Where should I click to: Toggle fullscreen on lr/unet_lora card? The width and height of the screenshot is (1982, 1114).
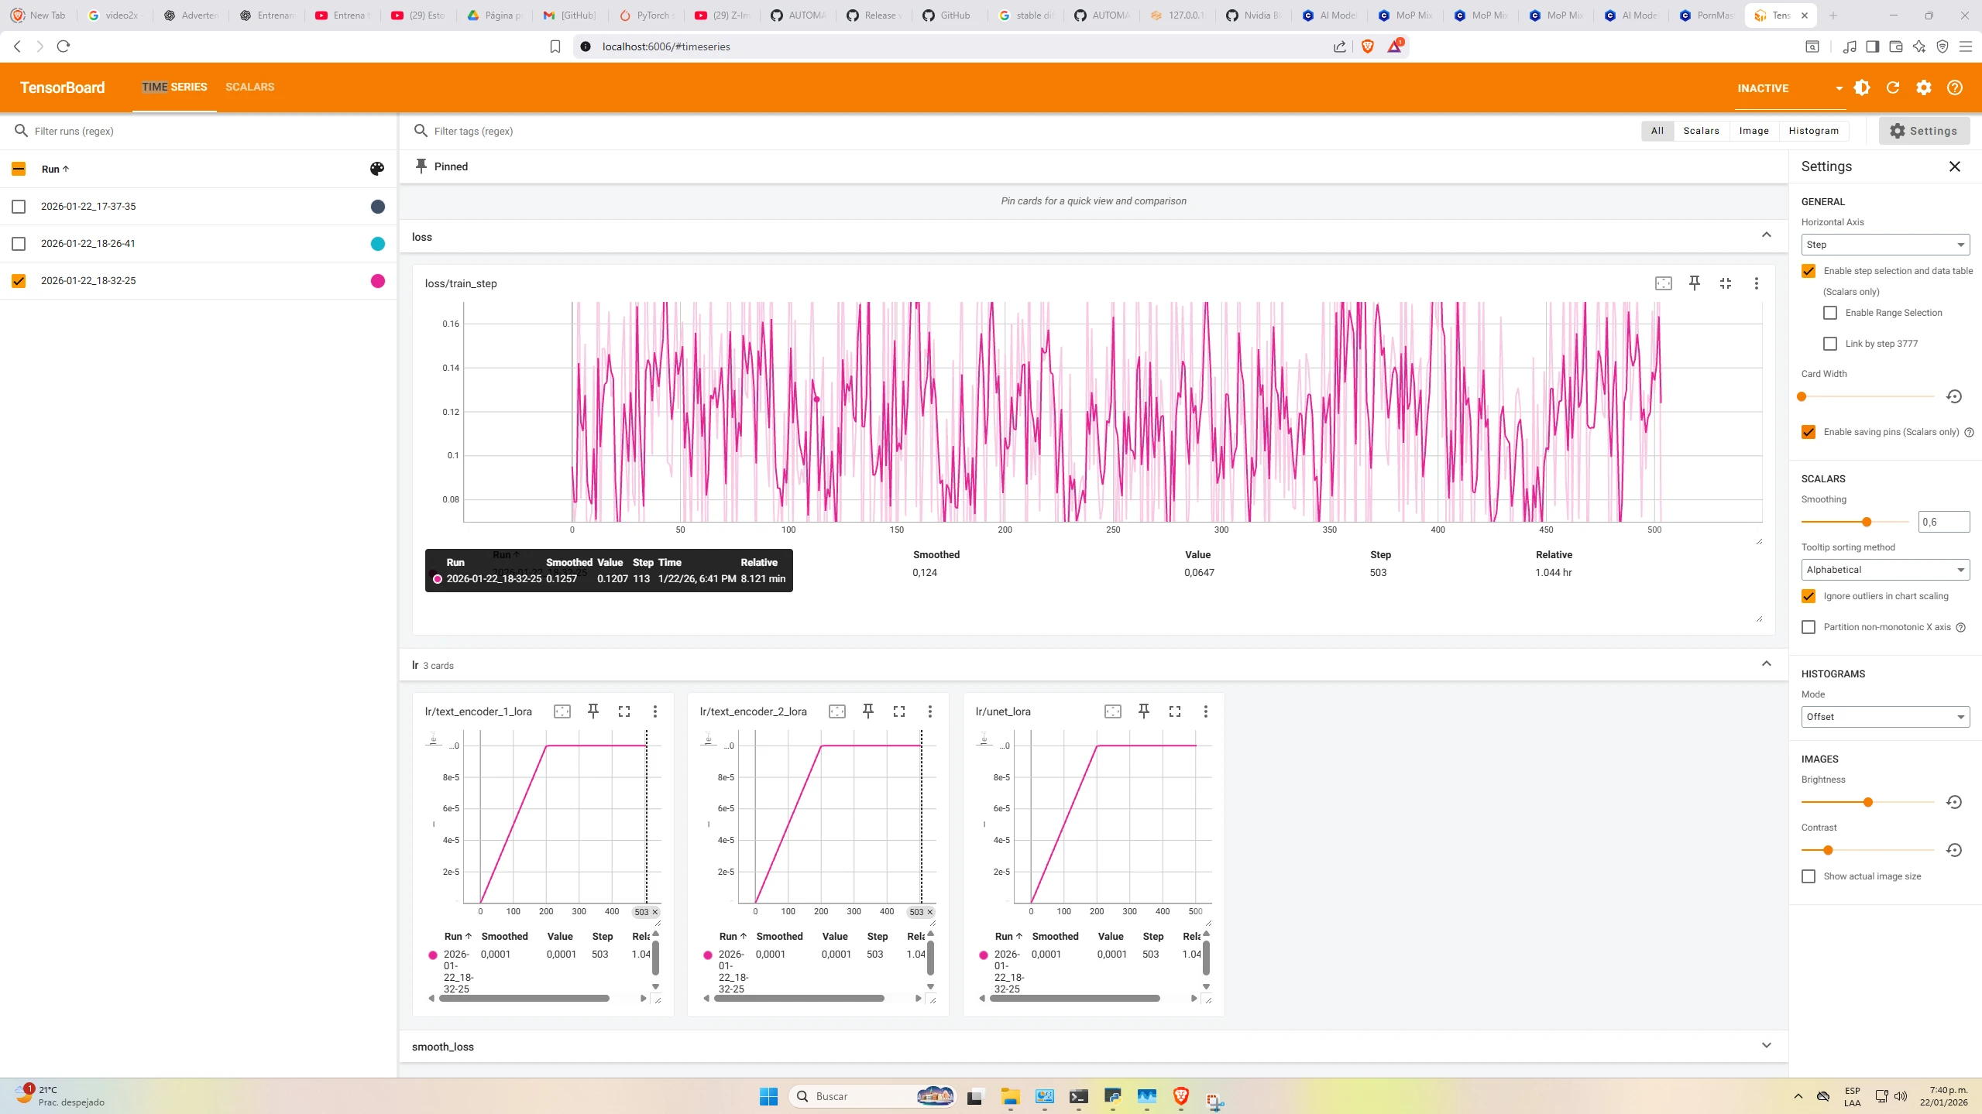click(x=1174, y=711)
